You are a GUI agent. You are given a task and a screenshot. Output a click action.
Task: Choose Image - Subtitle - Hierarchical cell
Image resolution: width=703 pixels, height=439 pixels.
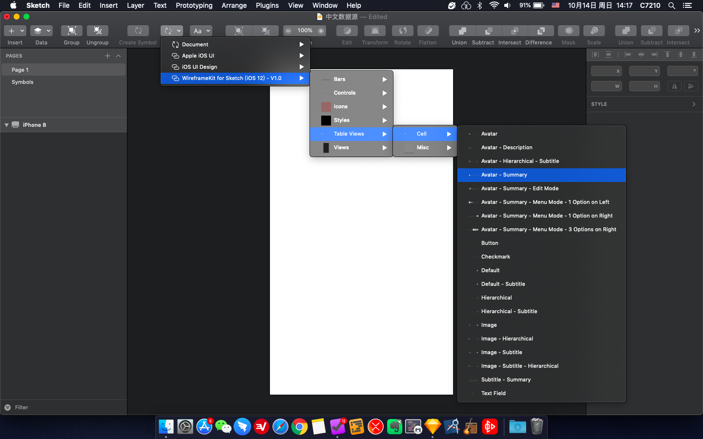541,366
